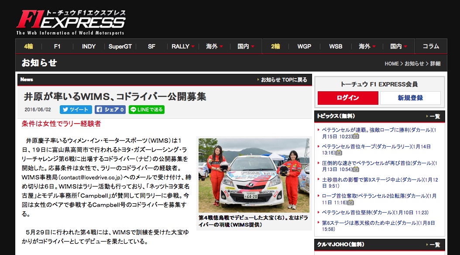Click the LINE send icon

(x=133, y=110)
